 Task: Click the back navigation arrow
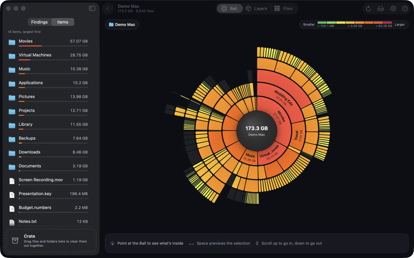pos(108,9)
